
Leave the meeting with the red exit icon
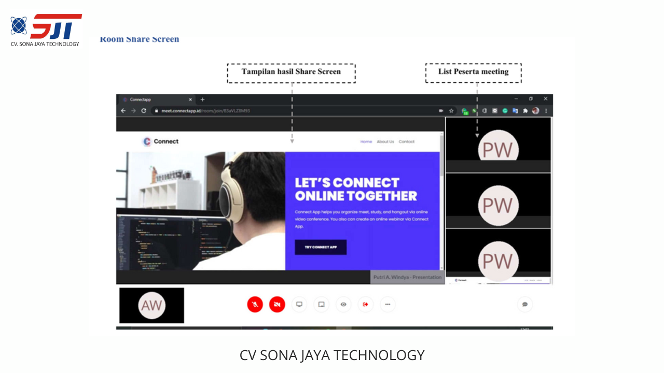tap(365, 305)
